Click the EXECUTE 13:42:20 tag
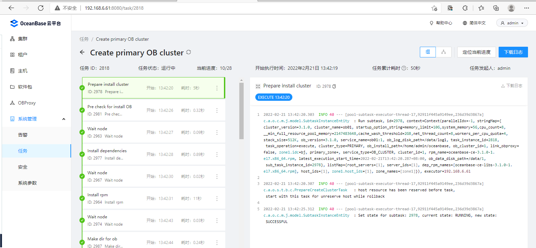Screen dimensions: 536x248 274,97
